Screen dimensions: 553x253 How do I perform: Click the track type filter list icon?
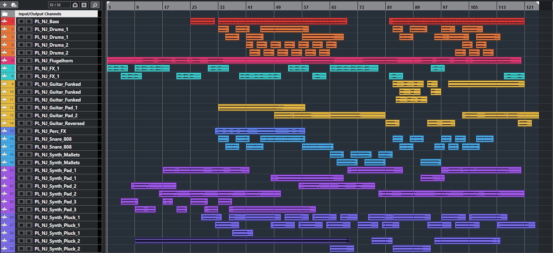(84, 5)
